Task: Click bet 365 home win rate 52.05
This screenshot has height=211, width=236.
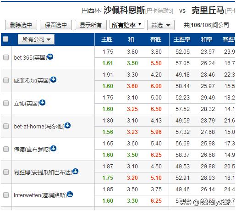Action: [x=182, y=52]
